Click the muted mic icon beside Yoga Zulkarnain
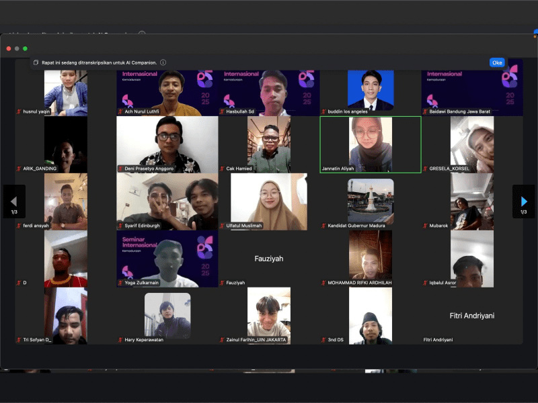The height and width of the screenshot is (403, 538). 120,283
